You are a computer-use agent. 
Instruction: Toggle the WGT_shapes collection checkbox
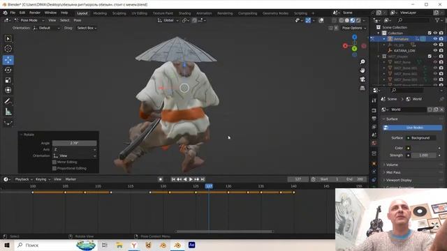pos(430,56)
